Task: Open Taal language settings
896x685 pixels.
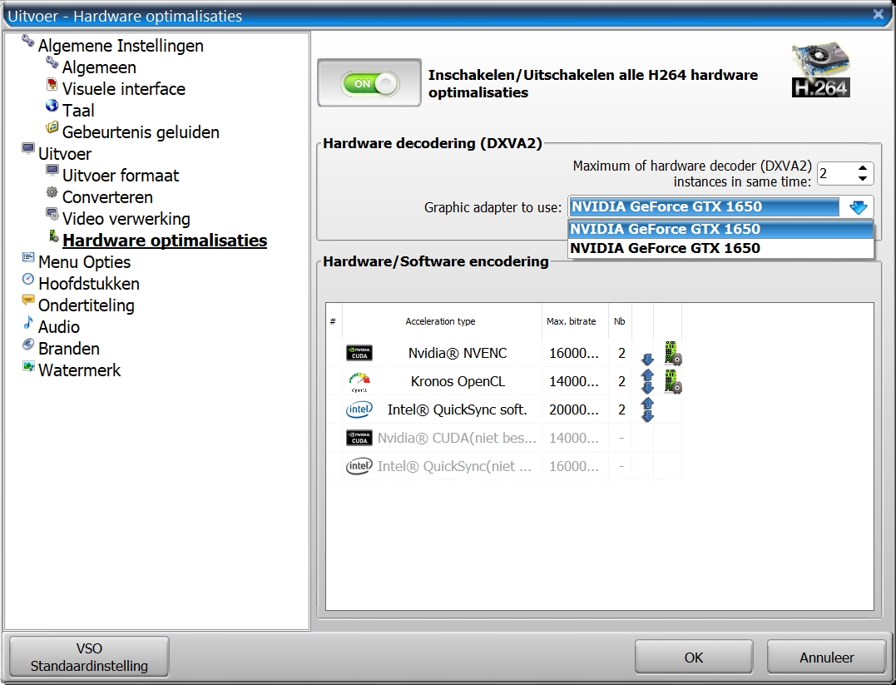Action: coord(77,111)
